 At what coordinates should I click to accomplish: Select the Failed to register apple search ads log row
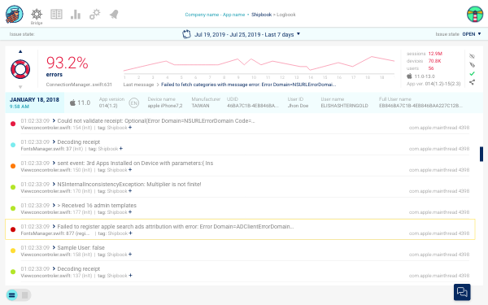point(240,229)
